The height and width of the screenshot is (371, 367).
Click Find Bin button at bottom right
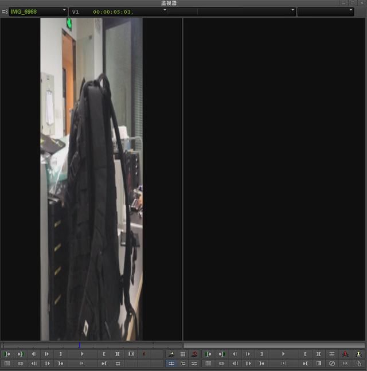tap(359, 364)
